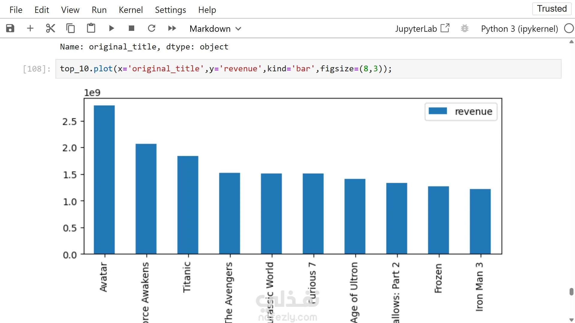Click the Titanic x-axis label
The image size is (575, 323).
point(187,277)
